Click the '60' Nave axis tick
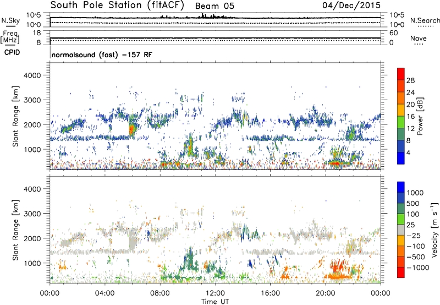 coord(394,33)
